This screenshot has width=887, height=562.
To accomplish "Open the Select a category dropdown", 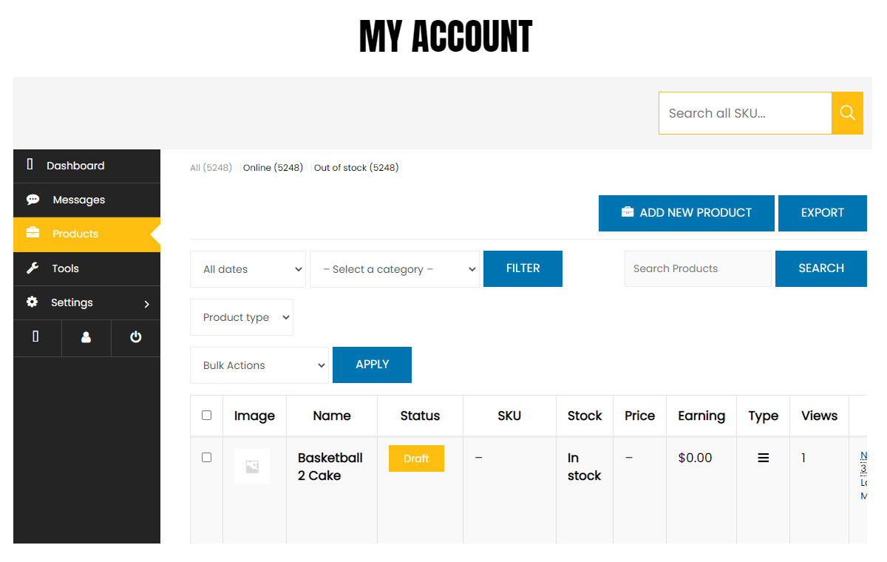I will pyautogui.click(x=395, y=269).
